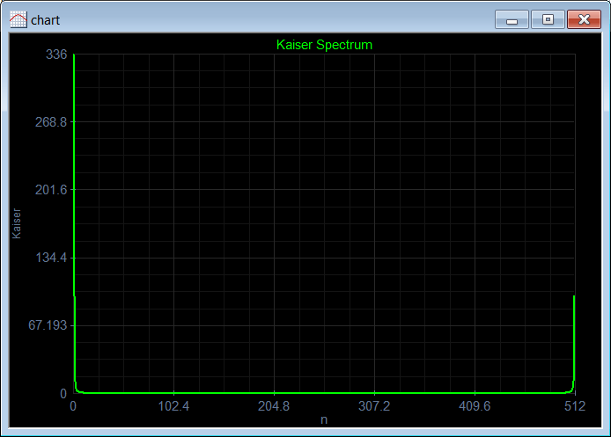Maximize the chart window
Image resolution: width=611 pixels, height=437 pixels.
click(548, 19)
